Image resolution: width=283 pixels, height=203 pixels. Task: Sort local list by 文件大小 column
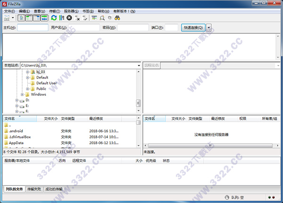tap(48, 119)
